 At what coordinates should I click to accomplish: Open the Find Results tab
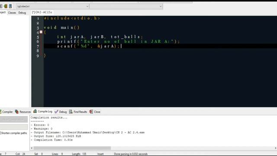pyautogui.click(x=78, y=112)
